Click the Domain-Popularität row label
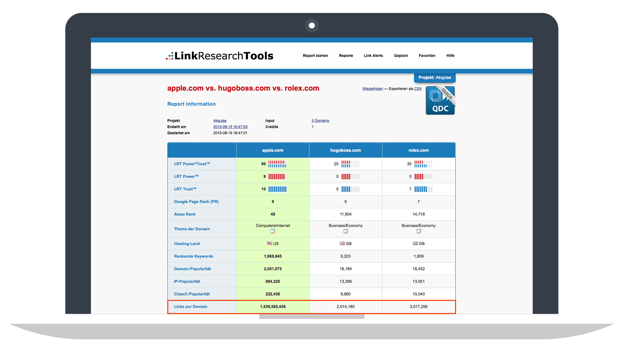This screenshot has height=352, width=624. coord(192,269)
